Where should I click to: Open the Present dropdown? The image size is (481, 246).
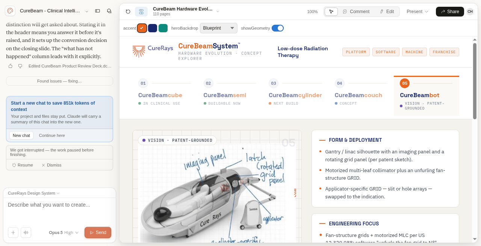pos(417,12)
